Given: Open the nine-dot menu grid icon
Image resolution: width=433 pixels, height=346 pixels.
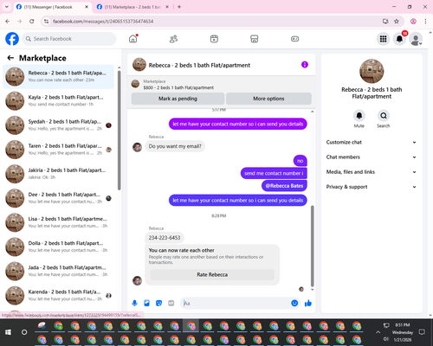Looking at the screenshot, I should (x=383, y=39).
